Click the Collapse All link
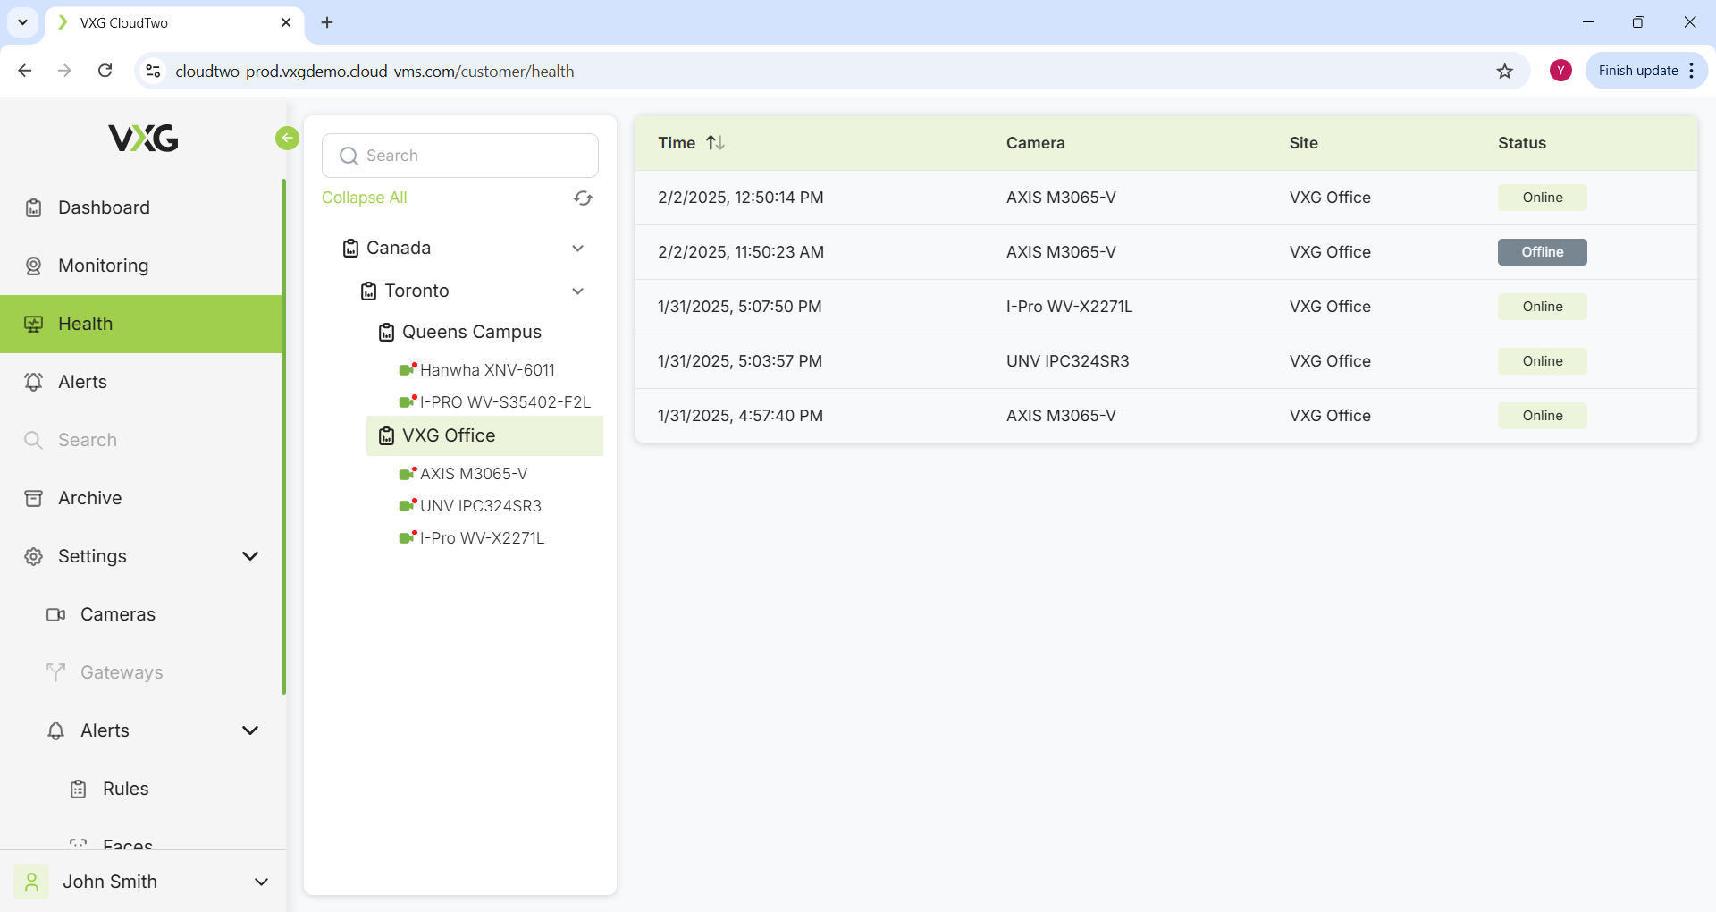 [x=365, y=198]
